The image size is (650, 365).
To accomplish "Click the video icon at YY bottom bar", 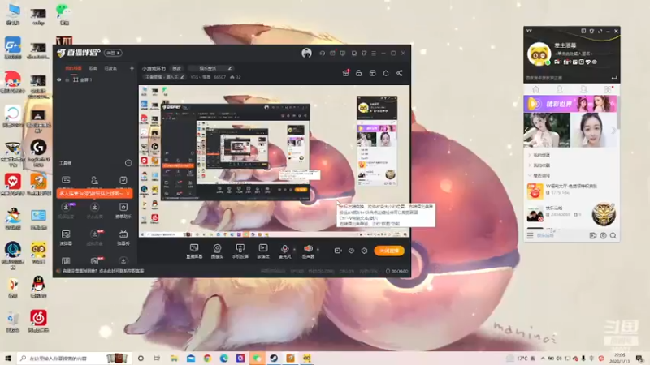I will (x=593, y=235).
